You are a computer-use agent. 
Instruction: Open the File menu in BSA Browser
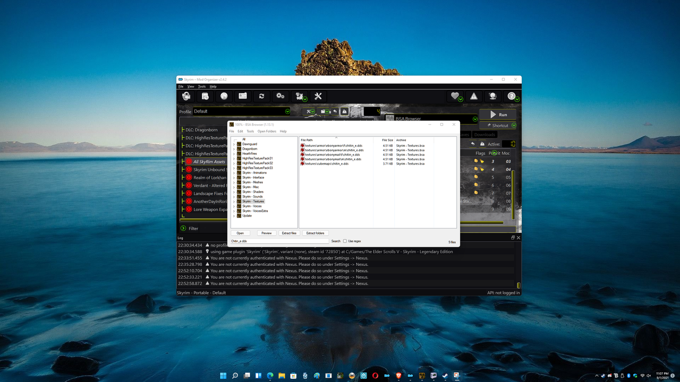tap(232, 131)
